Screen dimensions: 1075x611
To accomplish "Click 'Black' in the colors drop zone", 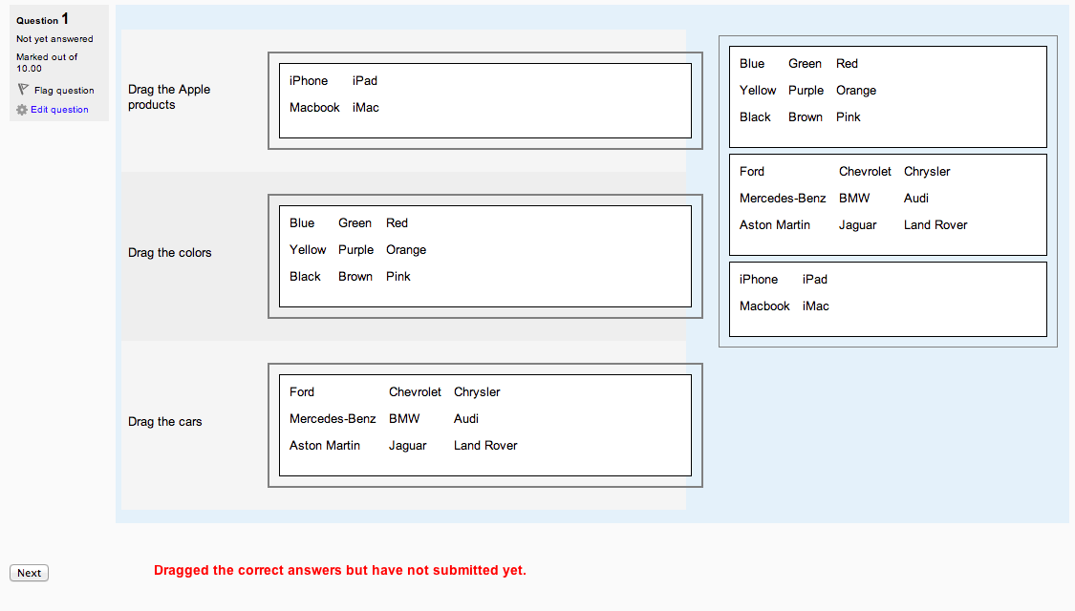I will click(x=305, y=277).
